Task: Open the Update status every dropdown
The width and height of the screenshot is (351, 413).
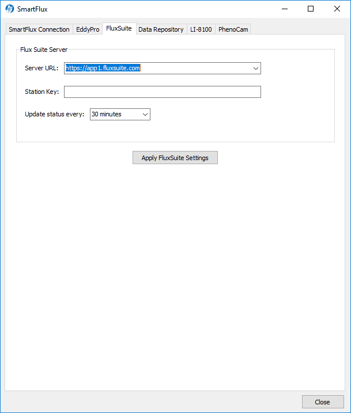Action: (x=120, y=114)
